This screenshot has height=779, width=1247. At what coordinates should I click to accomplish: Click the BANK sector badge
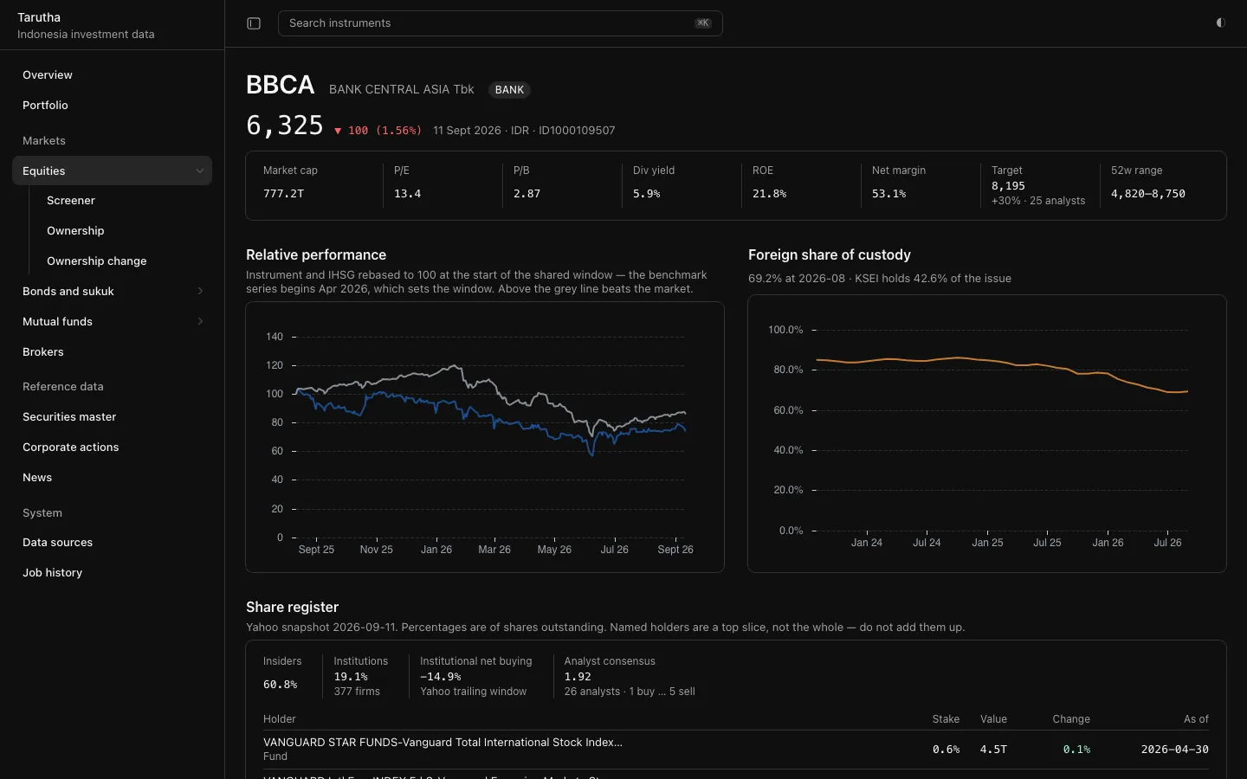click(509, 90)
